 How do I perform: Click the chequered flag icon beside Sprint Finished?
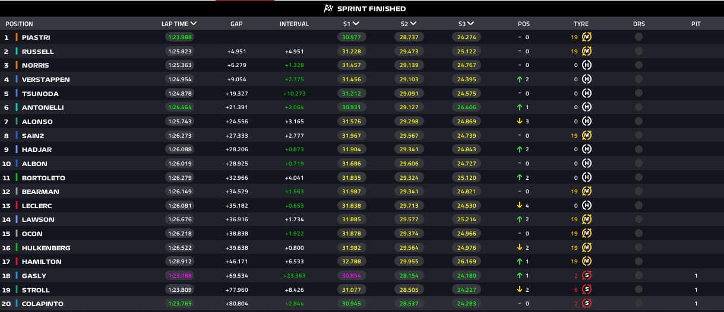[328, 9]
